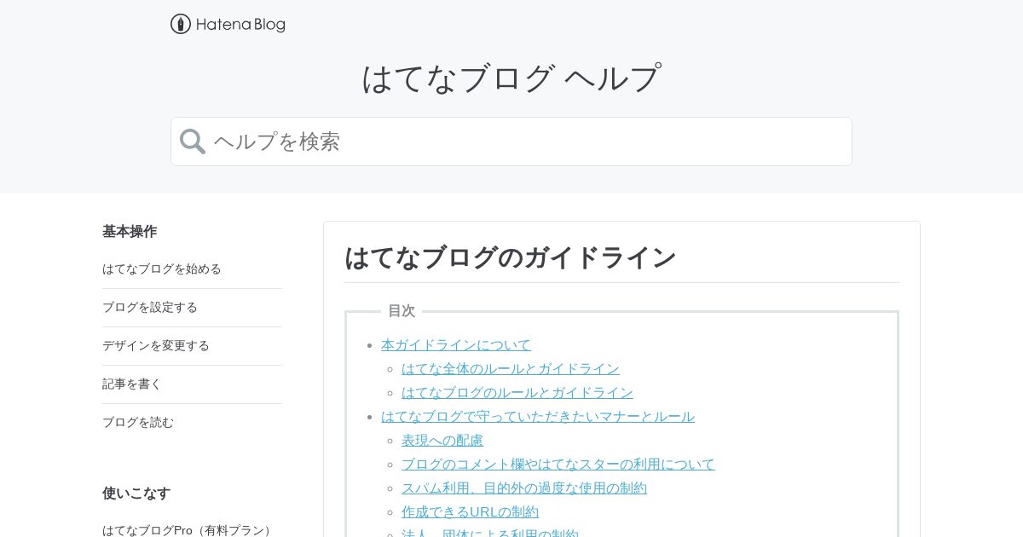Jump to 表現への配慮 section
This screenshot has height=537, width=1023.
pos(442,440)
